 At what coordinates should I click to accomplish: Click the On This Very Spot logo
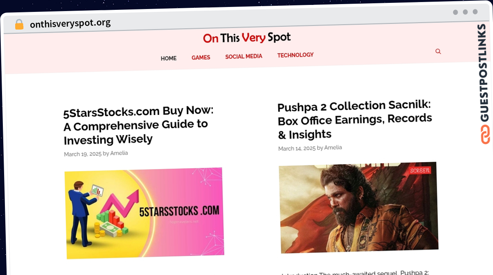[247, 38]
